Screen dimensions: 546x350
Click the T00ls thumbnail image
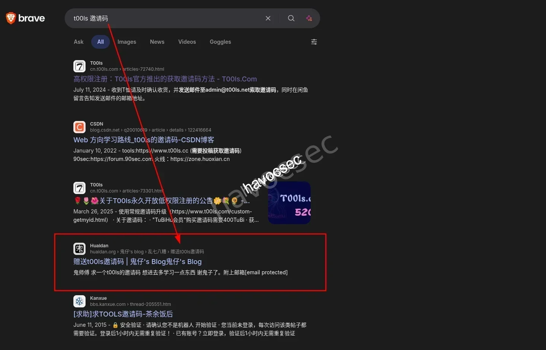289,202
